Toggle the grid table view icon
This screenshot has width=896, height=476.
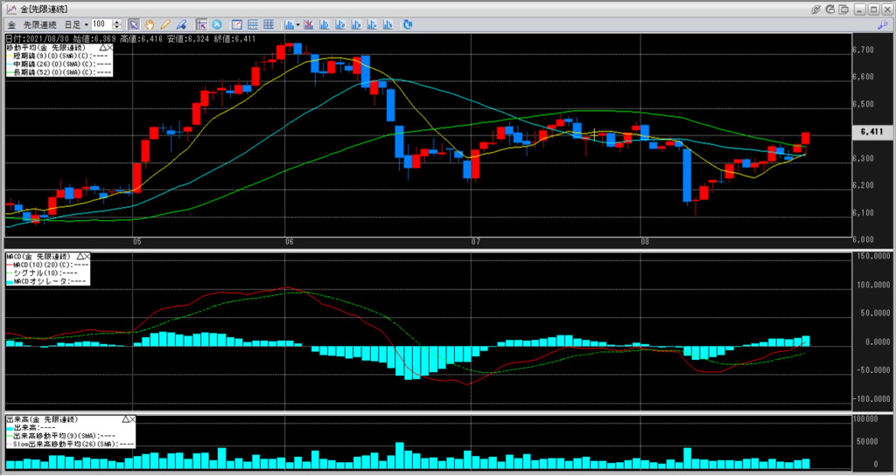click(269, 24)
